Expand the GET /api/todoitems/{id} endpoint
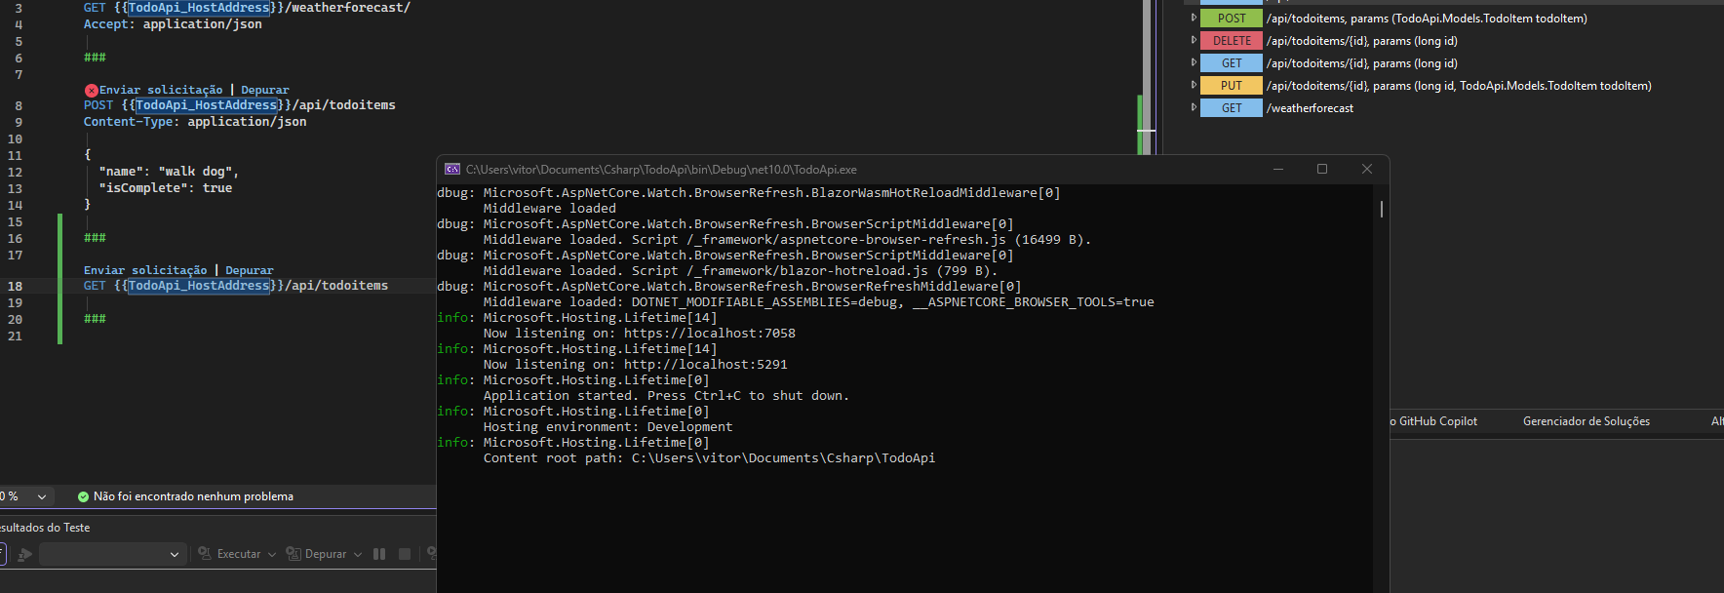The height and width of the screenshot is (593, 1724). point(1194,62)
